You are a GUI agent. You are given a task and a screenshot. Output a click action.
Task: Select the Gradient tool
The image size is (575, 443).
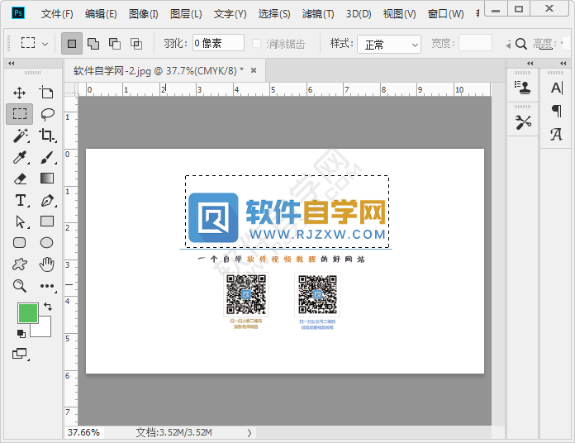click(x=47, y=179)
